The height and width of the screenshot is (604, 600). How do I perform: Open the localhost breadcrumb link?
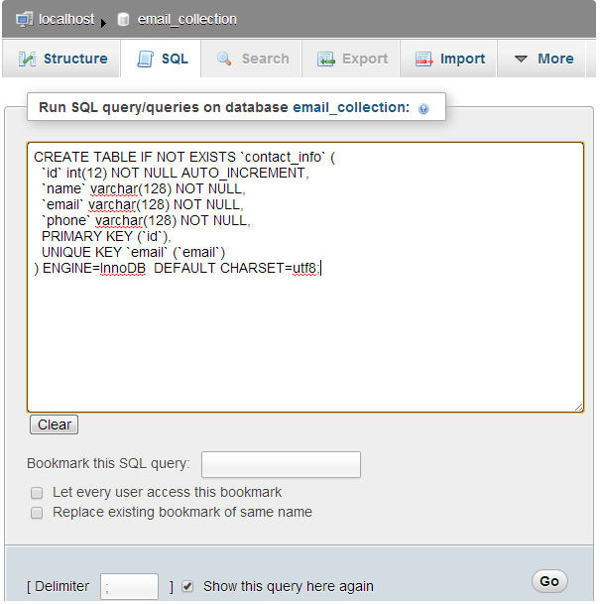point(64,19)
